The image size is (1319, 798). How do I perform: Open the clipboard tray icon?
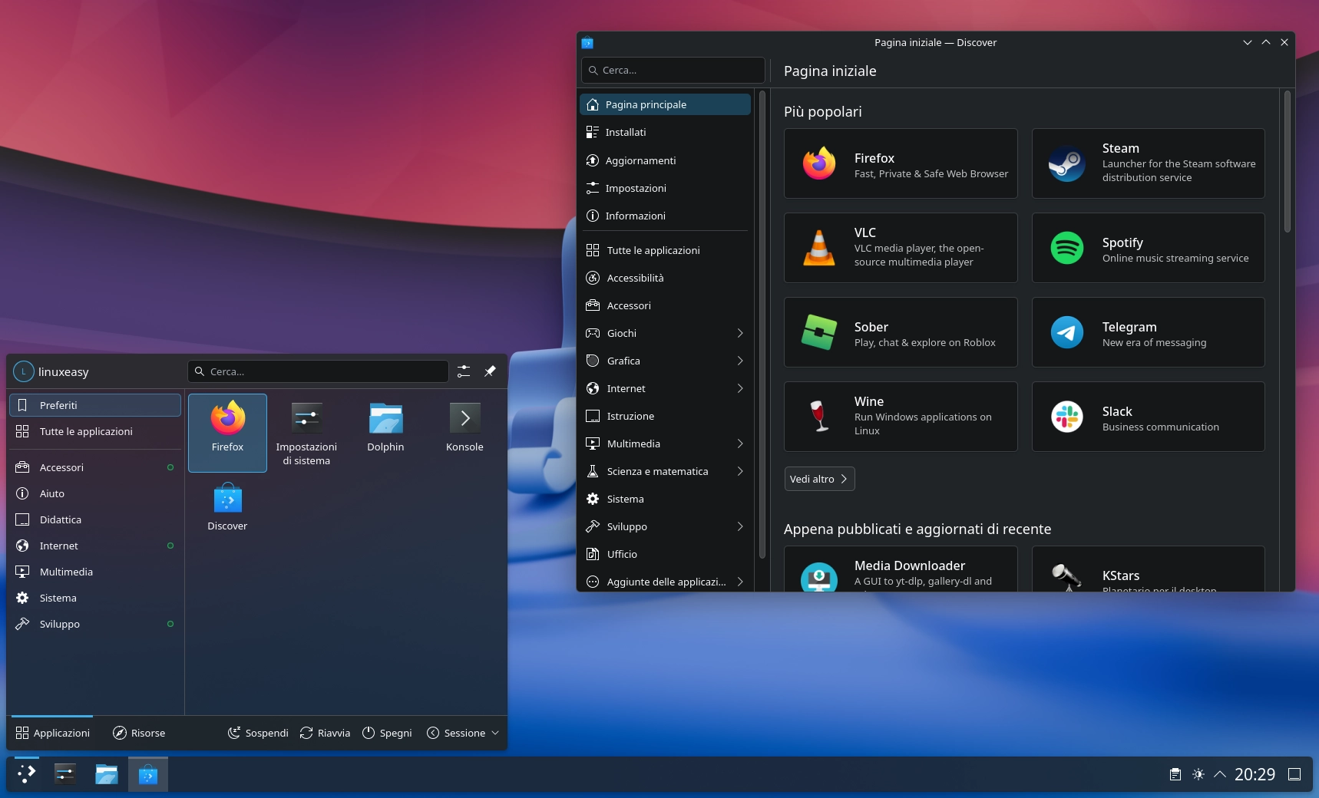(1175, 774)
